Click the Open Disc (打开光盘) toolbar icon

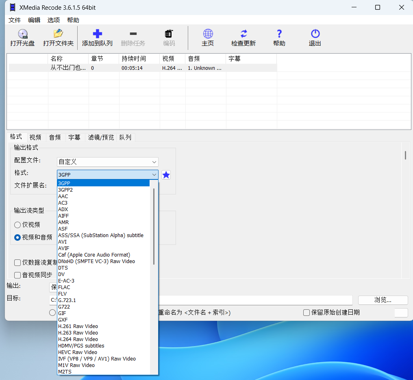click(23, 34)
